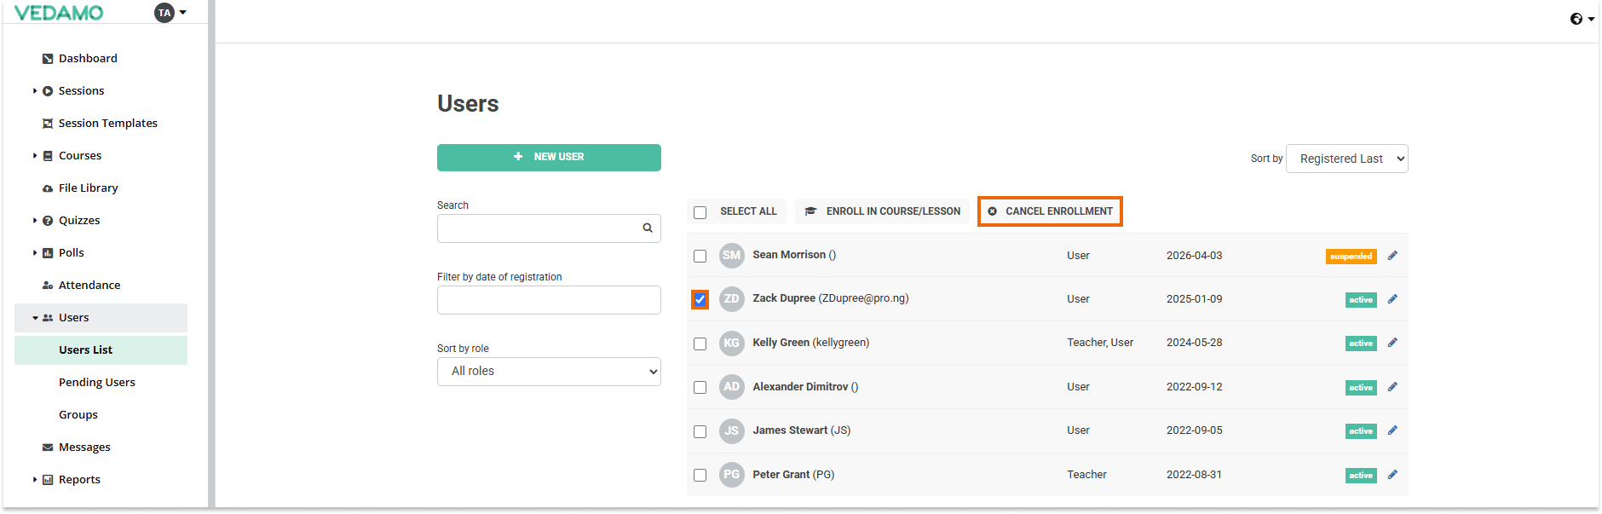Open Session Templates in sidebar
The width and height of the screenshot is (1602, 514).
(x=107, y=124)
